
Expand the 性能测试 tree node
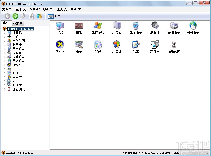tap(5, 89)
